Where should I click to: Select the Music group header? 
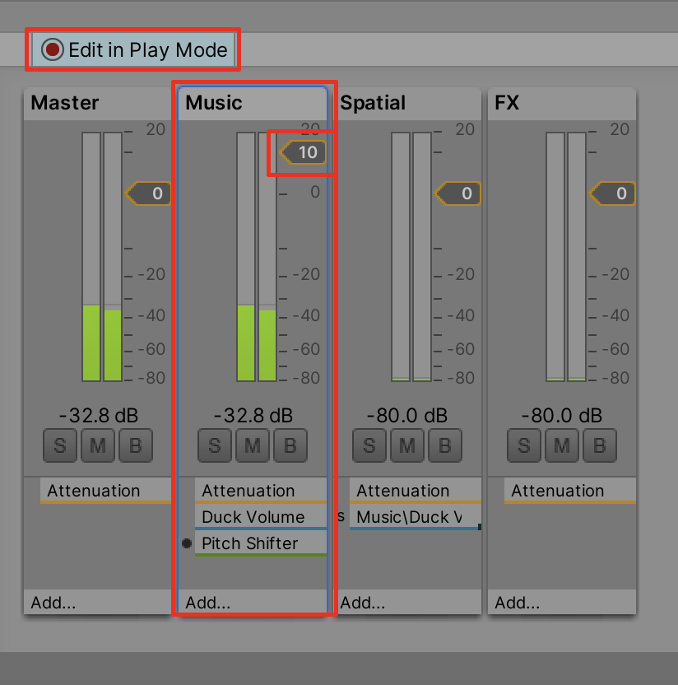pyautogui.click(x=253, y=103)
